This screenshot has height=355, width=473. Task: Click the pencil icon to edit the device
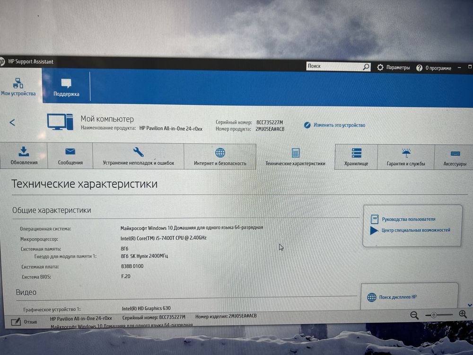[x=307, y=125]
